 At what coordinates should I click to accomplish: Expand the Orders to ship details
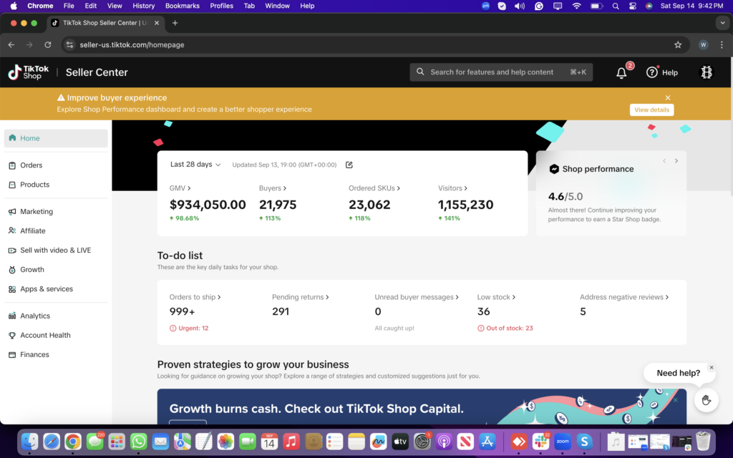195,297
